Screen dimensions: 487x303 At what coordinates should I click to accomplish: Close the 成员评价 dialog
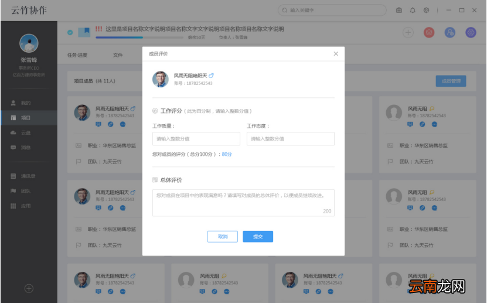click(x=336, y=54)
